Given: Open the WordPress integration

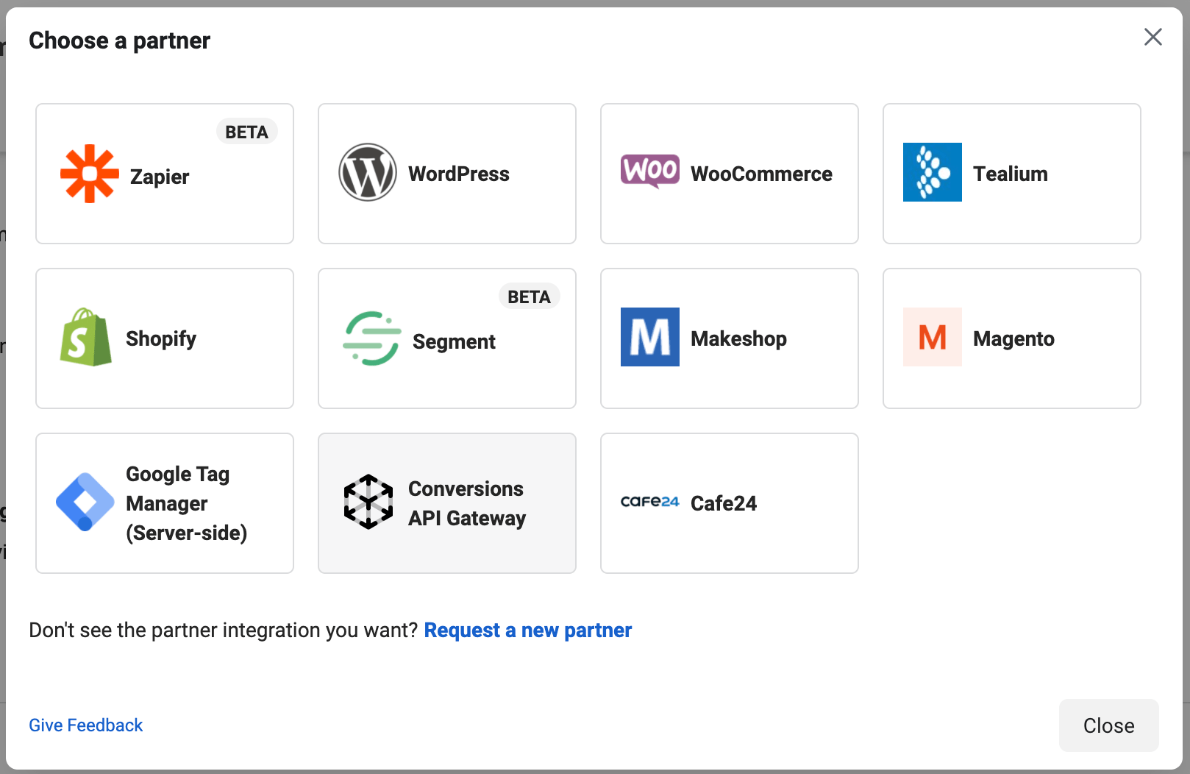Looking at the screenshot, I should 446,174.
